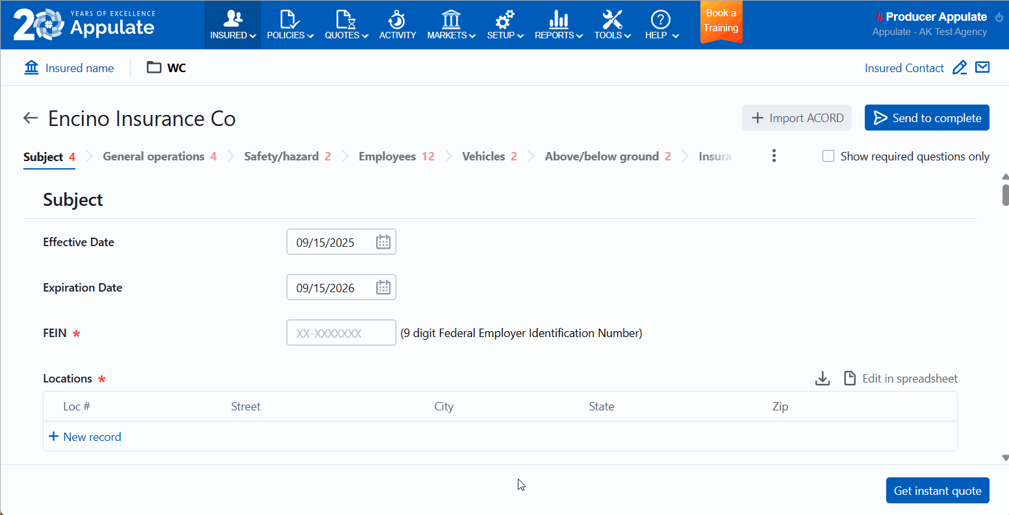This screenshot has width=1009, height=515.
Task: Open the Help menu
Action: 661,25
